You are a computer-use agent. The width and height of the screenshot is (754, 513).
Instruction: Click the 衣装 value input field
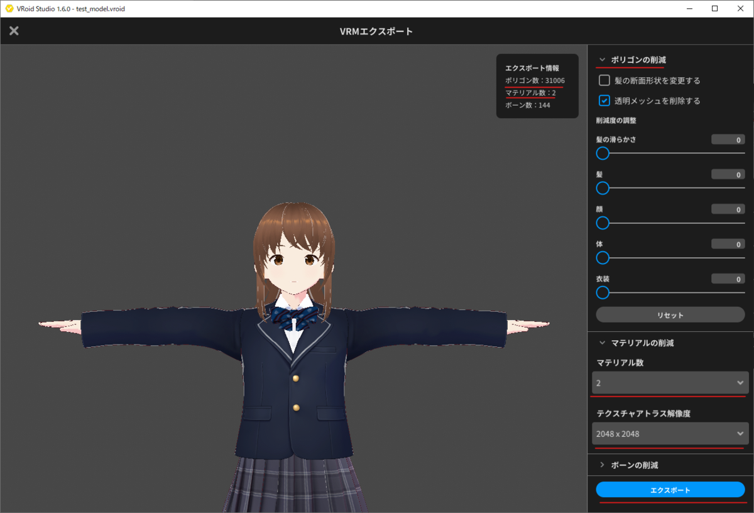[x=728, y=279]
